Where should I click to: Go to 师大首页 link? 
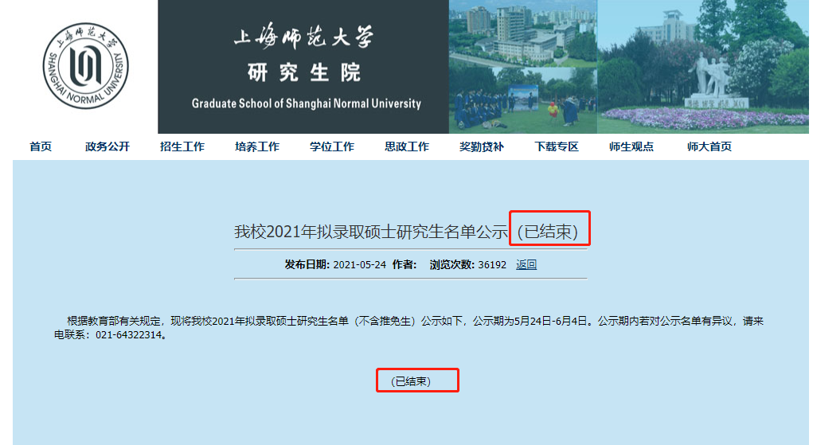point(709,146)
